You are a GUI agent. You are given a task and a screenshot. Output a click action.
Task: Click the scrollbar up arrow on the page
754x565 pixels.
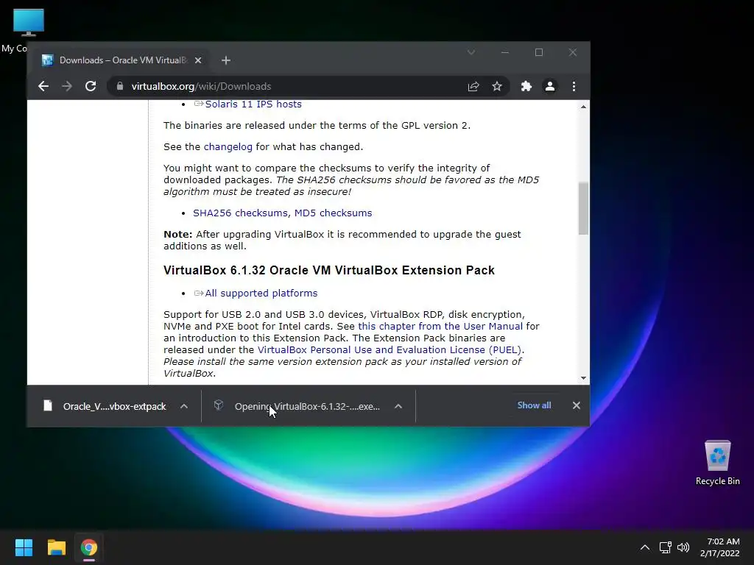click(x=583, y=107)
